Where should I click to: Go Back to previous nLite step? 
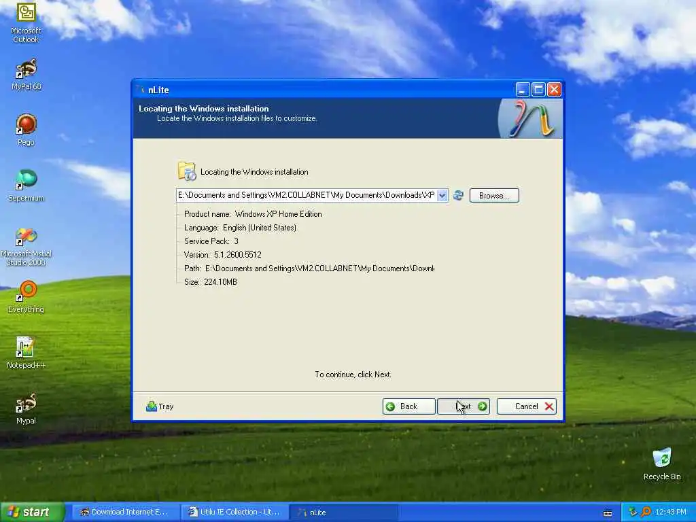[x=408, y=406]
